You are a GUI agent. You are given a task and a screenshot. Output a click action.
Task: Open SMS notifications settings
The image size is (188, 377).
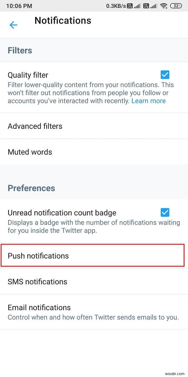[x=37, y=281]
